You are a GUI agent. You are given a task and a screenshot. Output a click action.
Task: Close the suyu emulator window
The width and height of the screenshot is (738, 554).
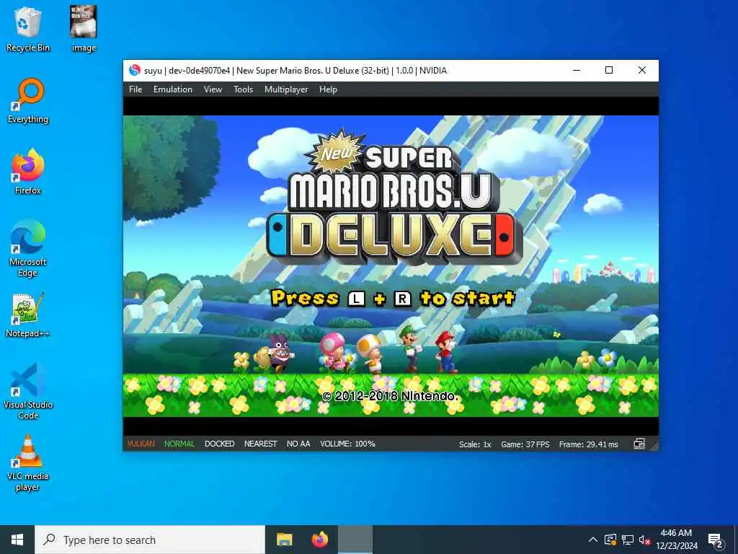(642, 70)
